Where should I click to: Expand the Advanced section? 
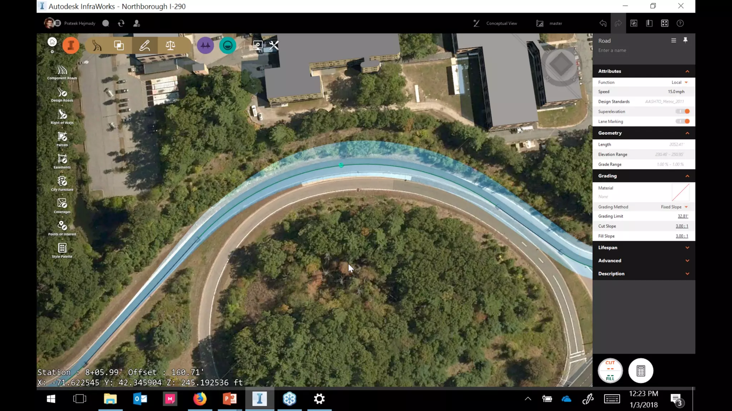tap(687, 261)
